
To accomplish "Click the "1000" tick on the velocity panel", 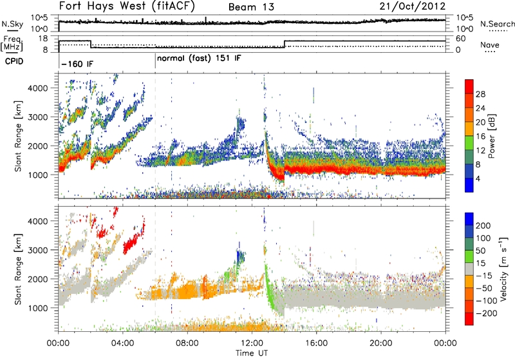I will point(38,308).
